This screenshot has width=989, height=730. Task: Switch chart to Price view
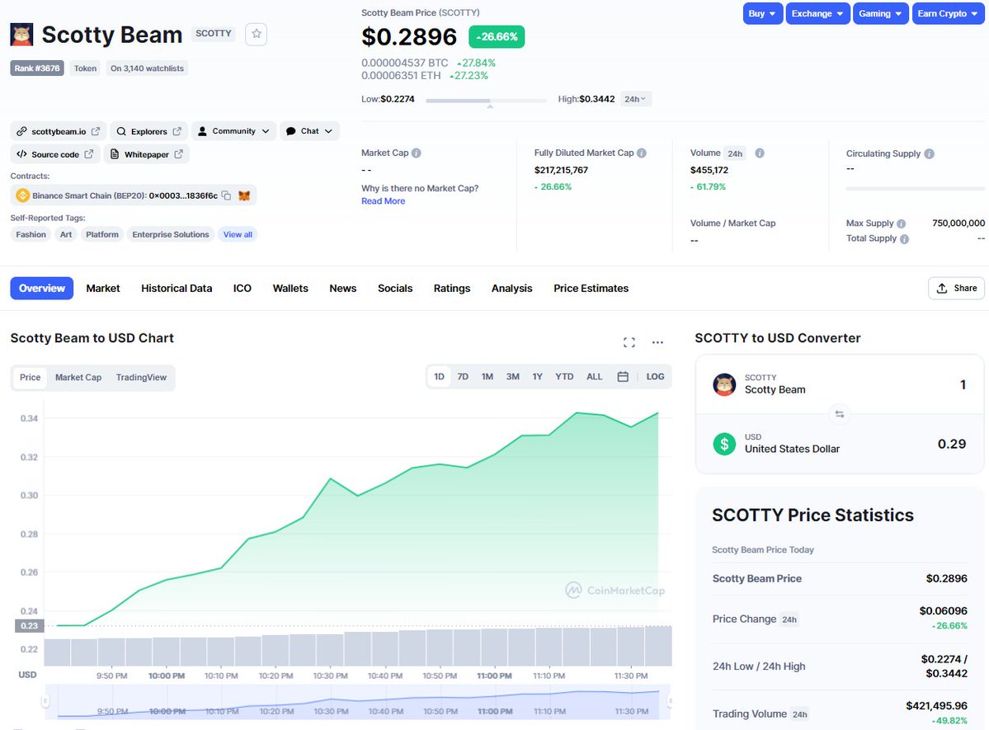click(30, 377)
